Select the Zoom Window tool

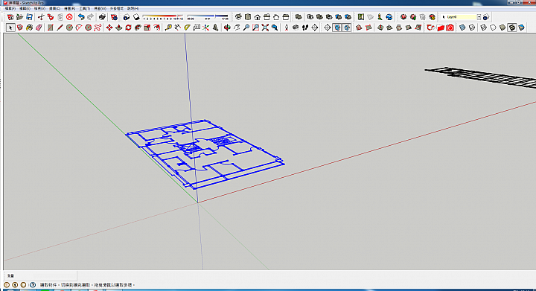tap(255, 28)
